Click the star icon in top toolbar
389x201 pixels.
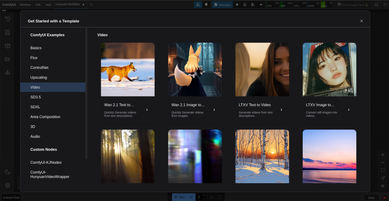tap(237, 5)
